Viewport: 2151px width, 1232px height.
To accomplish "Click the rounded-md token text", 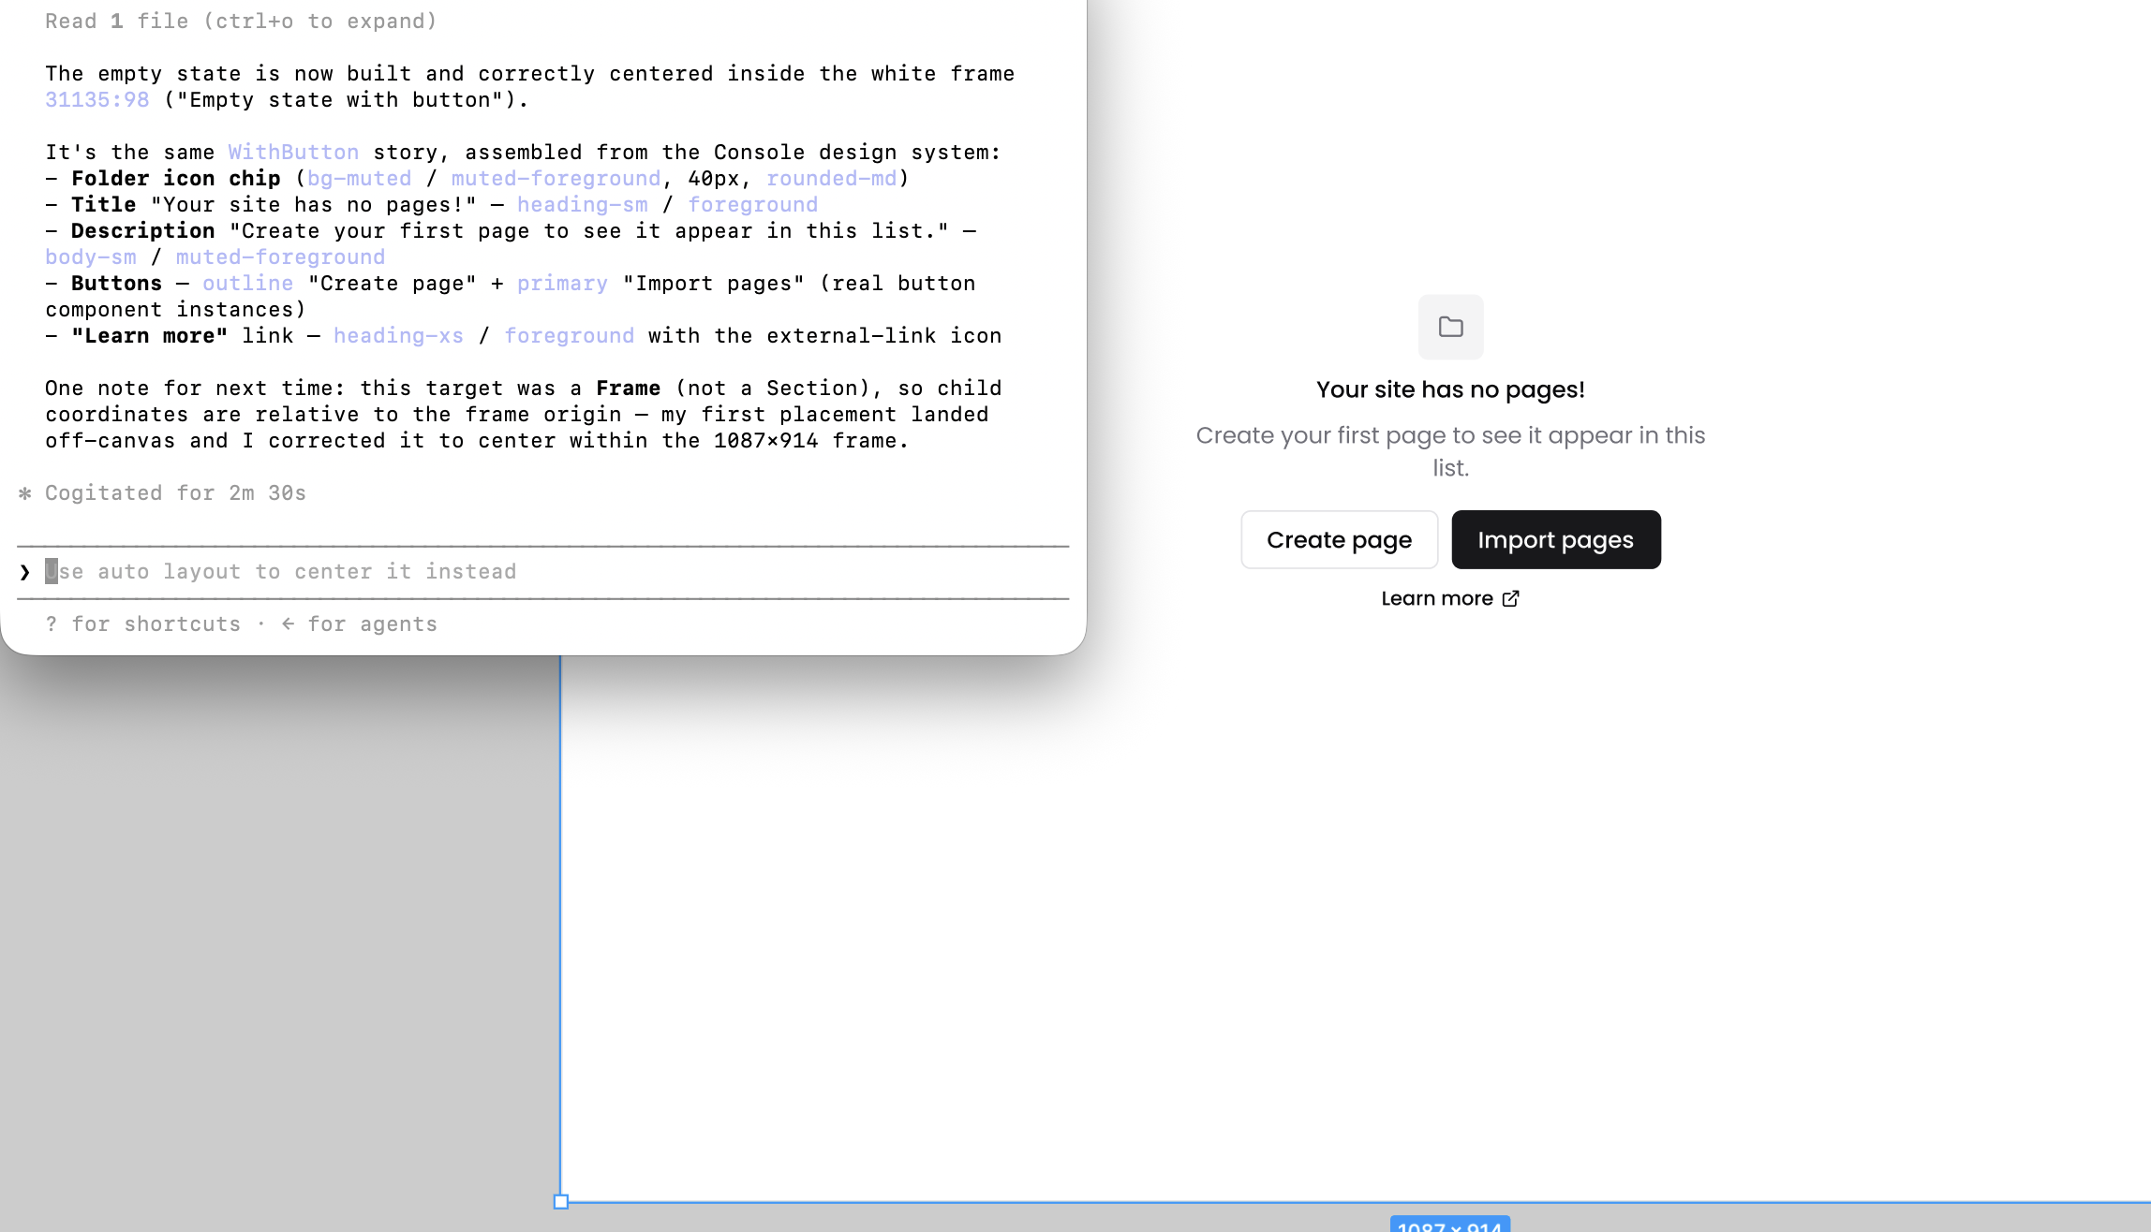I will point(831,179).
